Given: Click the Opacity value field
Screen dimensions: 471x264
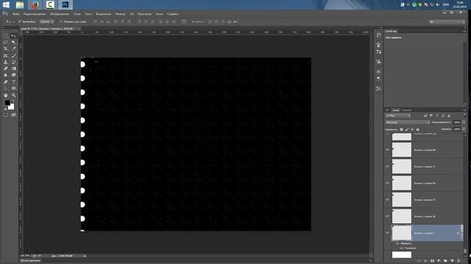Looking at the screenshot, I should 457,122.
